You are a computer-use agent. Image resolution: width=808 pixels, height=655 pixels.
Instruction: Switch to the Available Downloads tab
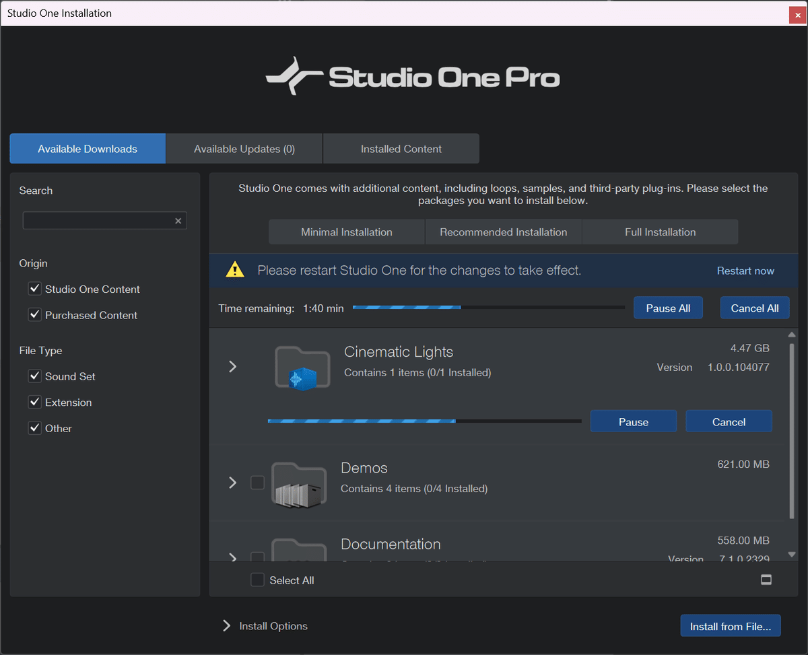[88, 149]
